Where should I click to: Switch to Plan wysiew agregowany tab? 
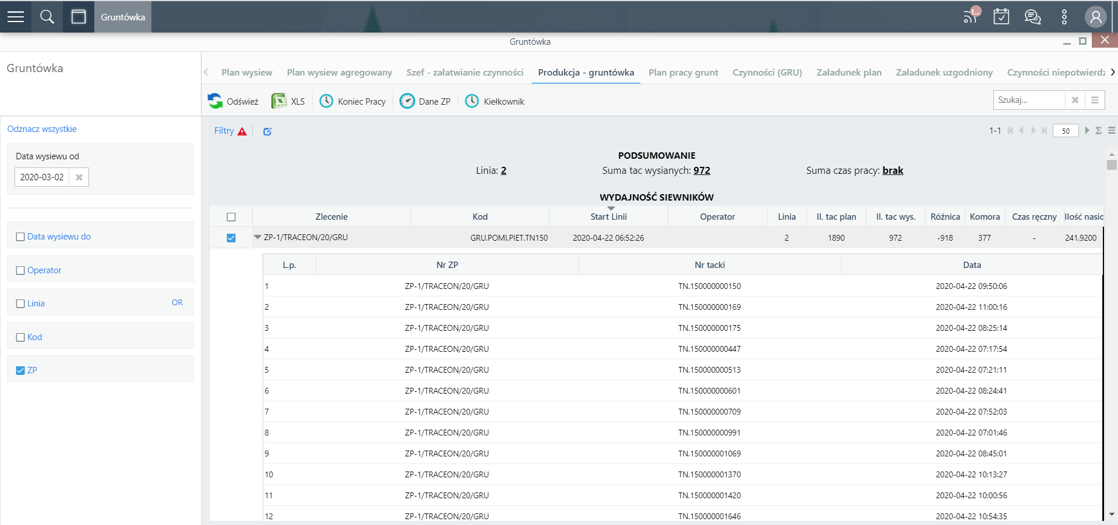(x=339, y=73)
